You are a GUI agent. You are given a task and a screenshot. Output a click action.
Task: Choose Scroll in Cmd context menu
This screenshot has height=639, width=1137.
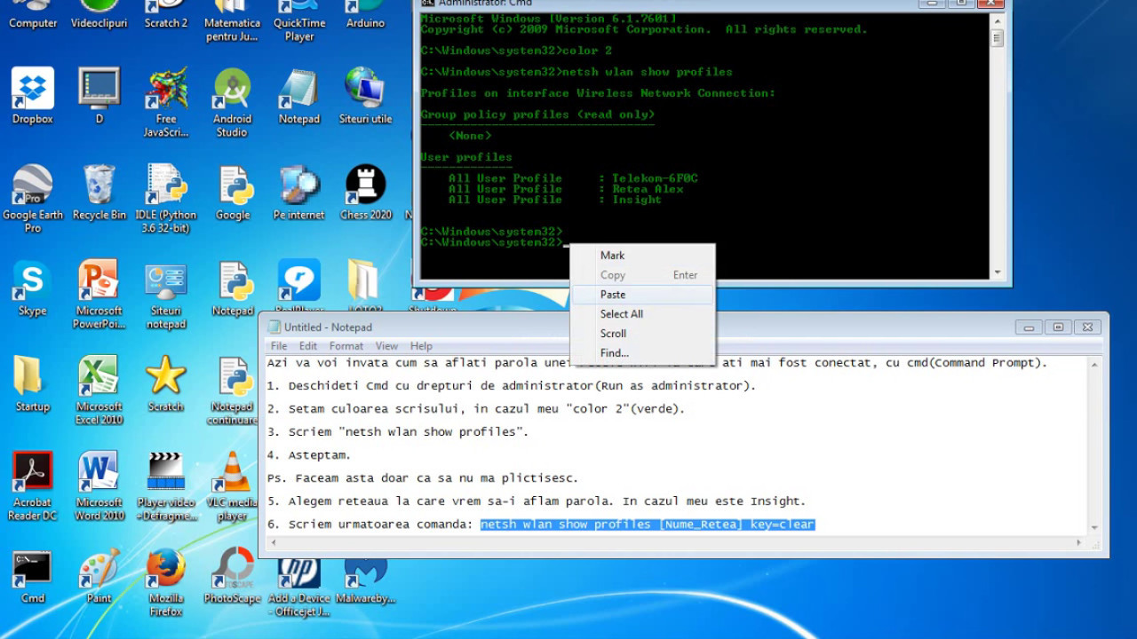(641, 334)
